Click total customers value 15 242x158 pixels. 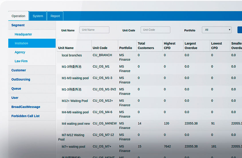(139, 147)
